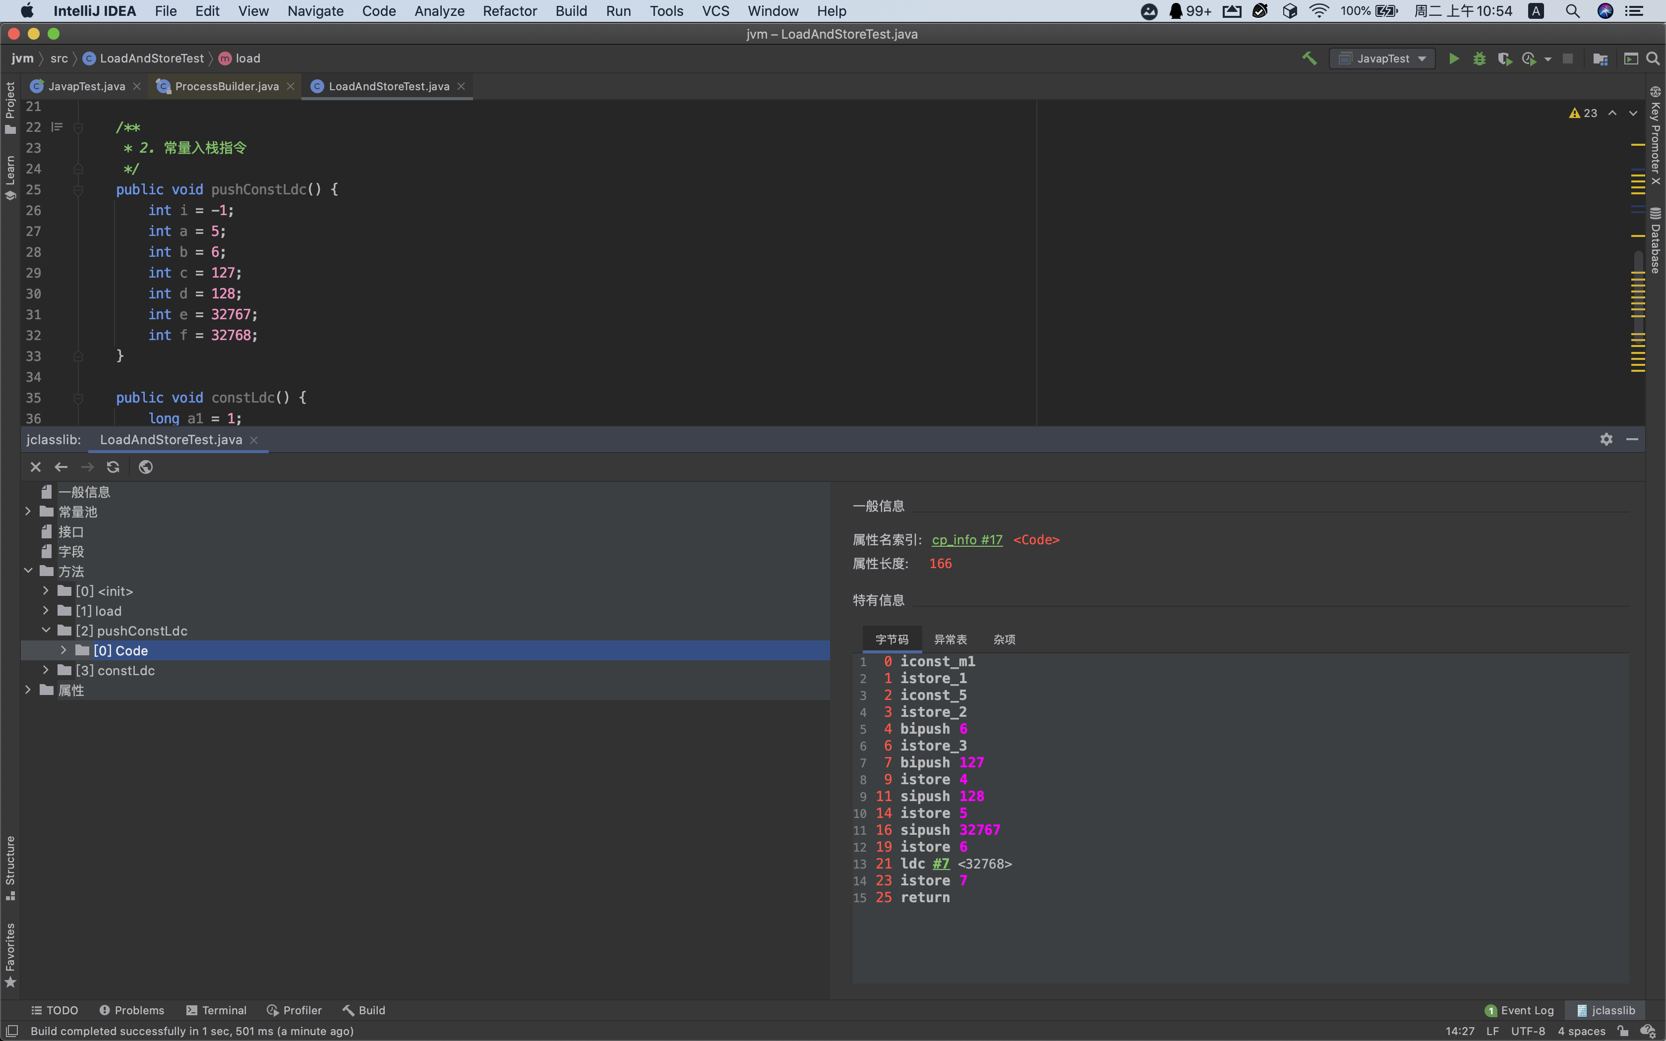This screenshot has height=1041, width=1666.
Task: Click the jclasslib reload icon
Action: click(113, 467)
